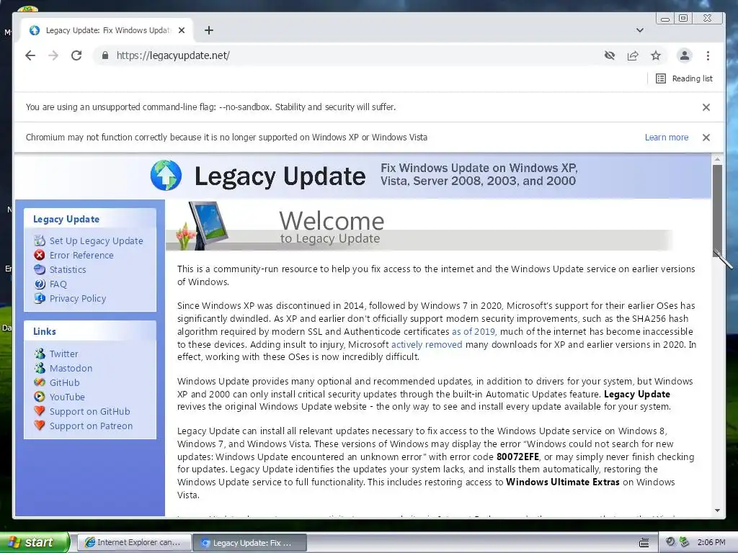Click the scrollbar up arrow
Image resolution: width=738 pixels, height=553 pixels.
coord(717,159)
